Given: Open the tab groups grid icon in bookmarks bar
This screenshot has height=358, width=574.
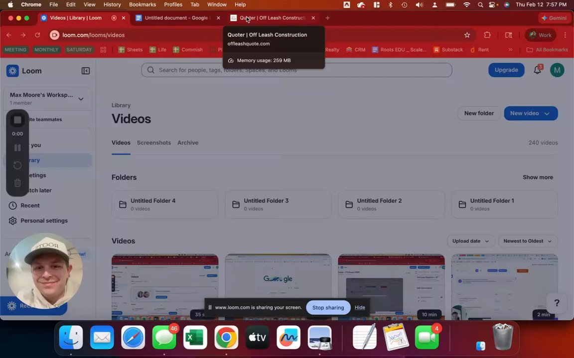Looking at the screenshot, I should [x=103, y=50].
